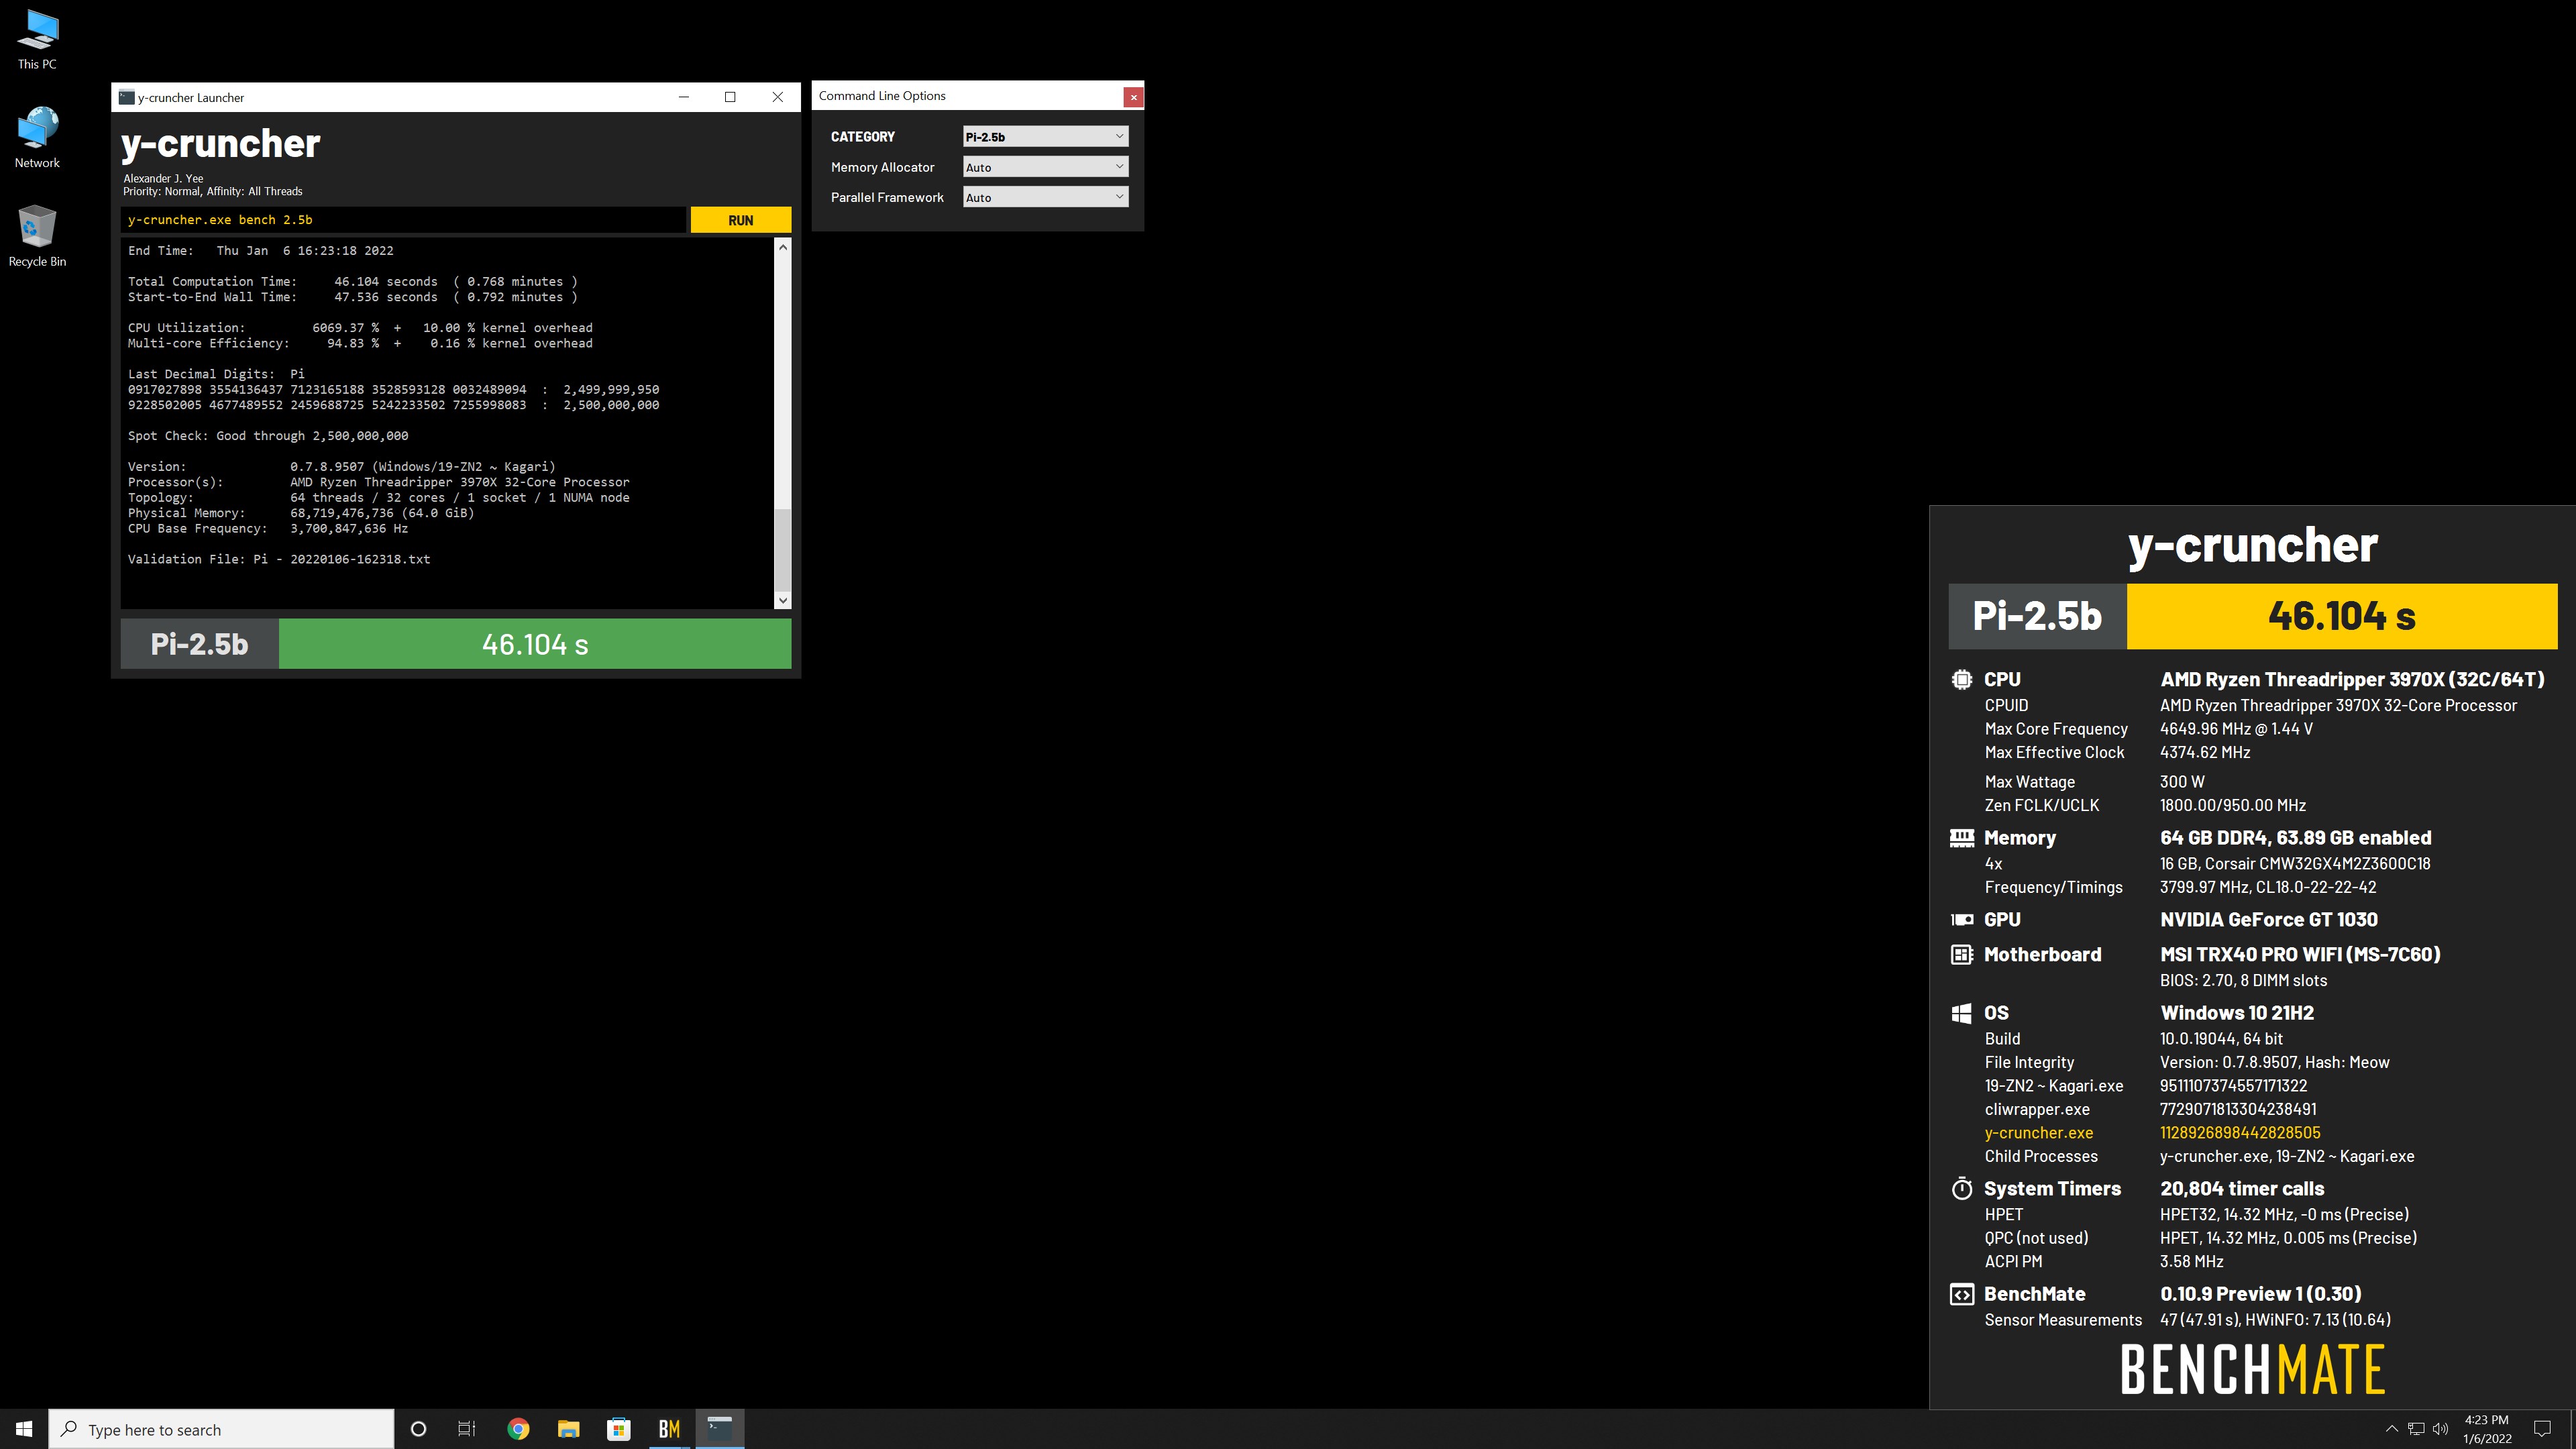
Task: Open the Network desktop icon
Action: click(37, 138)
